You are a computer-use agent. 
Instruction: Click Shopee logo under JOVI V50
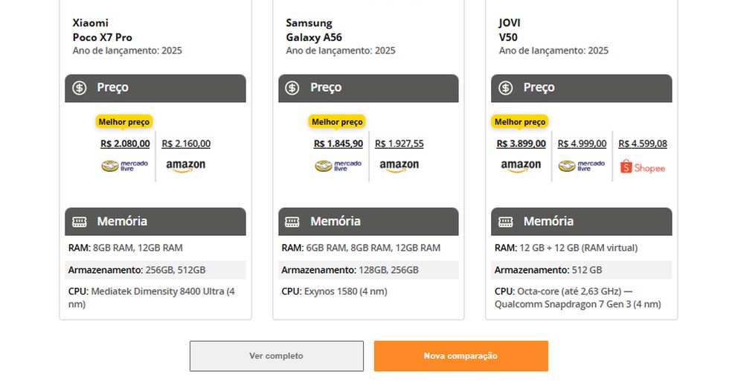[x=643, y=167]
